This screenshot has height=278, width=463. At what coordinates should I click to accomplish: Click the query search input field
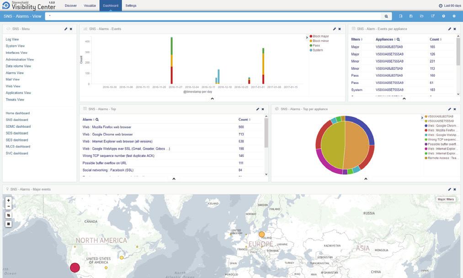pyautogui.click(x=213, y=16)
